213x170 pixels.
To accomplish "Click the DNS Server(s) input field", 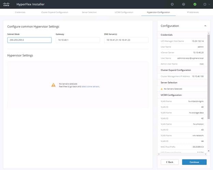I will [x=126, y=40].
